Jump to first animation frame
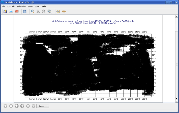 coord(28,106)
